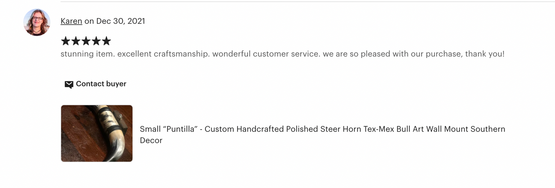
Task: Click the middle star of the rating
Action: [x=86, y=41]
